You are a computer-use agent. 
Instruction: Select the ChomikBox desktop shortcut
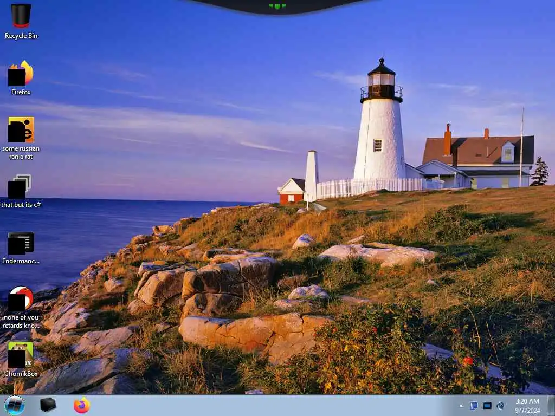point(21,359)
